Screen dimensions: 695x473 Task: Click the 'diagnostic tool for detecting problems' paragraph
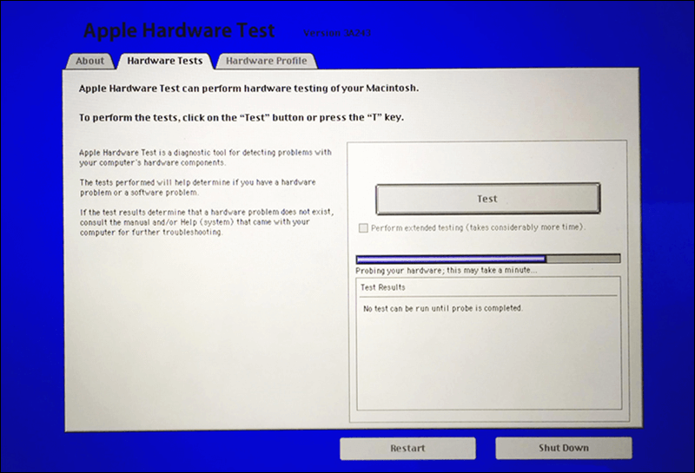coord(205,157)
